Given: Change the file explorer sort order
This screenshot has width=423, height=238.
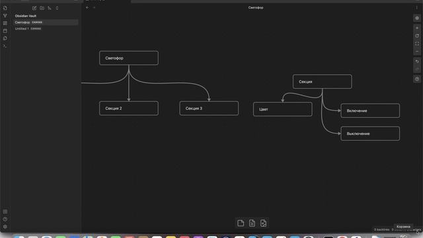Looking at the screenshot, I should (50, 8).
